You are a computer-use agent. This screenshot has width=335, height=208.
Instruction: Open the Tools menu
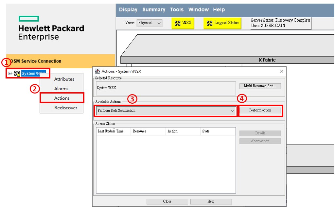pyautogui.click(x=177, y=9)
